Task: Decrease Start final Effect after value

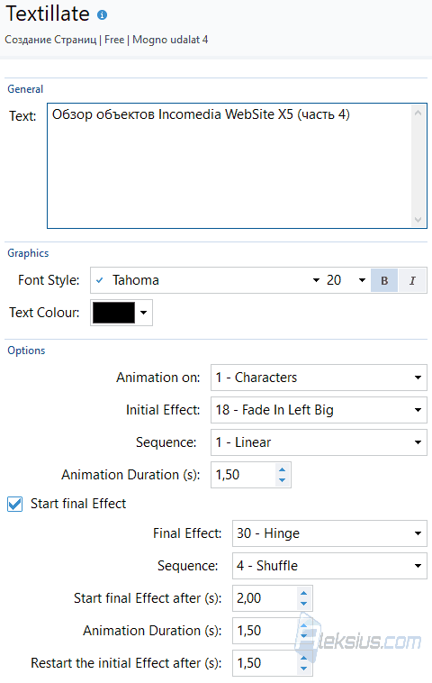Action: [x=303, y=604]
